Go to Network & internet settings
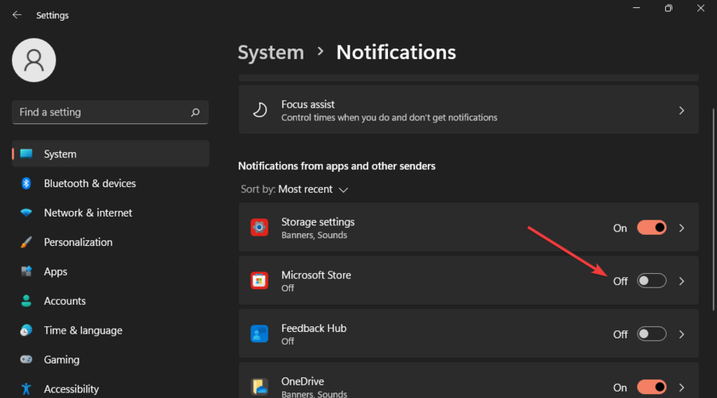Image resolution: width=717 pixels, height=398 pixels. point(88,213)
